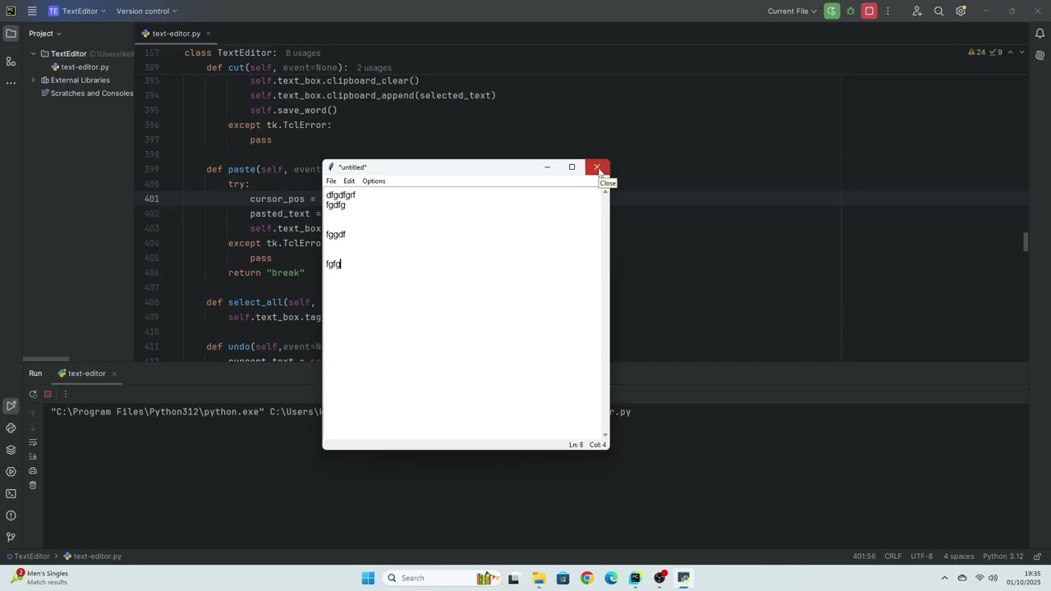Open File Explorer from taskbar

click(x=539, y=578)
